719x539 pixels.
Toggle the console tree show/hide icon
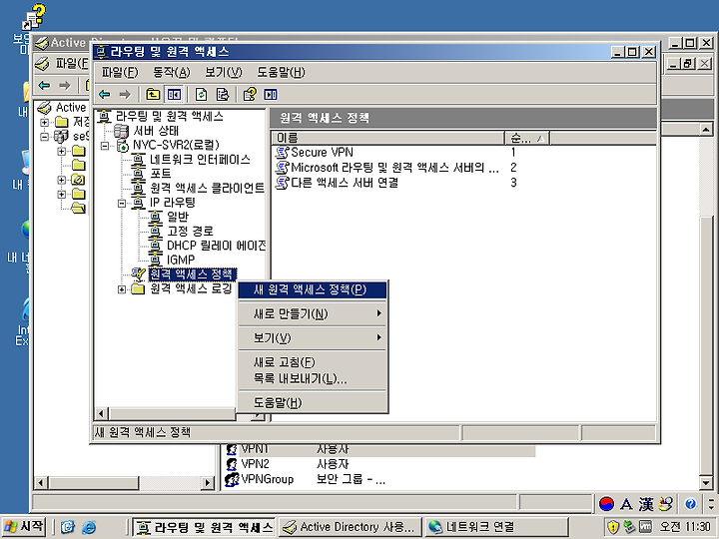coord(174,95)
